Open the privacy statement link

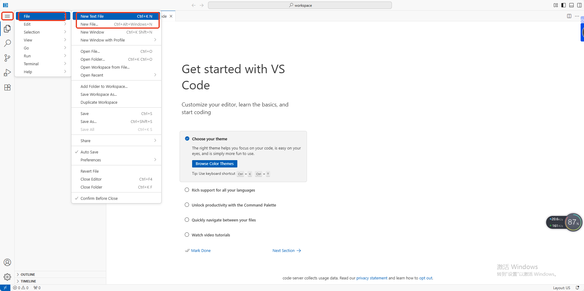[372, 278]
